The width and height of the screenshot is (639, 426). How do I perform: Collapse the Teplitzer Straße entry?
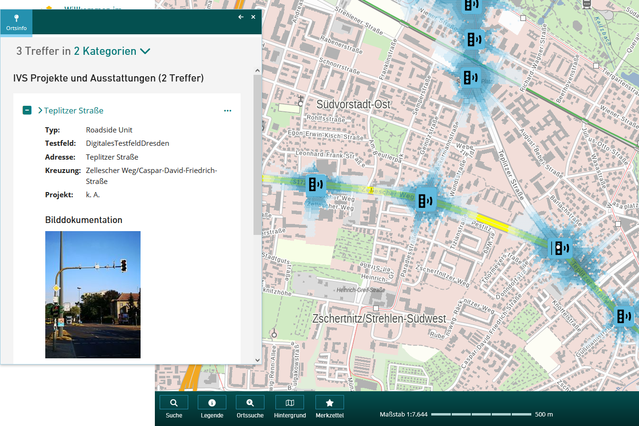(x=27, y=111)
